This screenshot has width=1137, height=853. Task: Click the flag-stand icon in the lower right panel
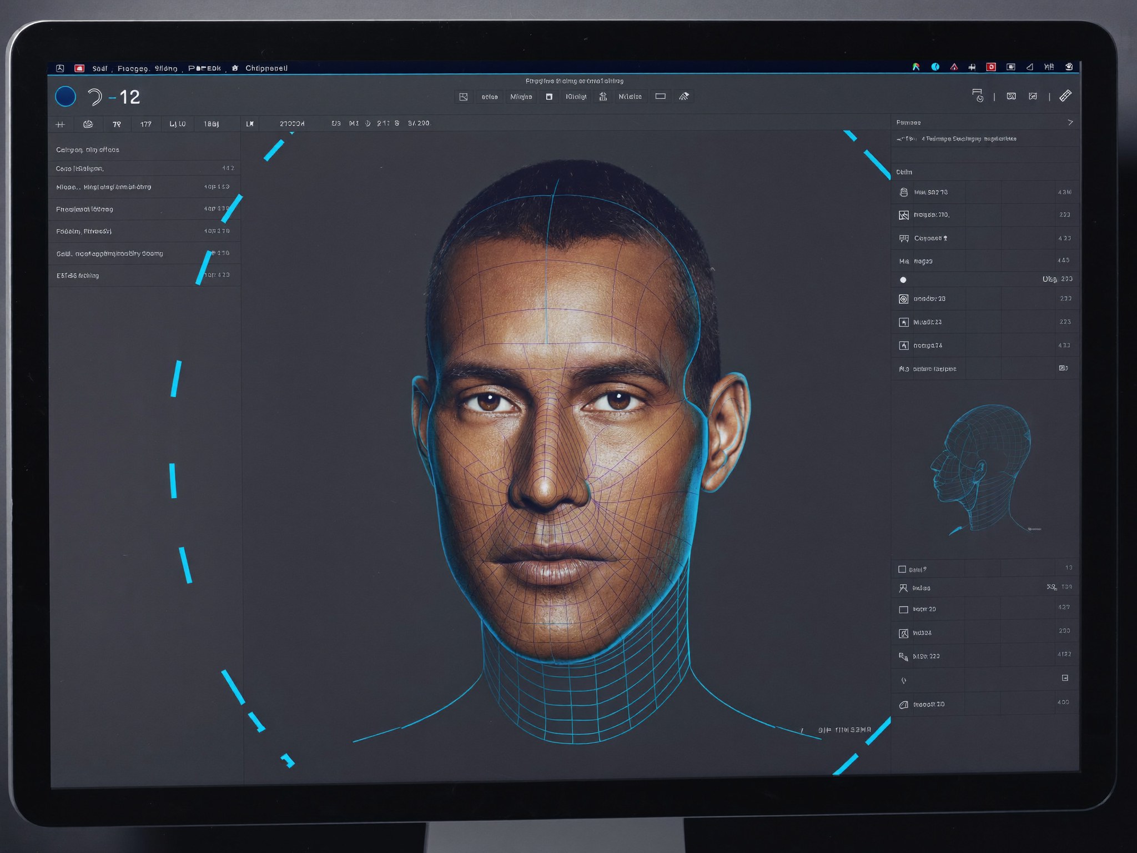click(x=903, y=588)
